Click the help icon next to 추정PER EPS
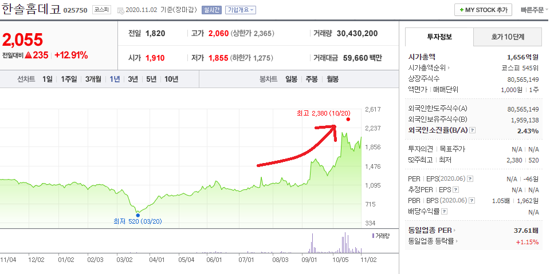Screen dimensions: 550x274 pyautogui.click(x=455, y=190)
